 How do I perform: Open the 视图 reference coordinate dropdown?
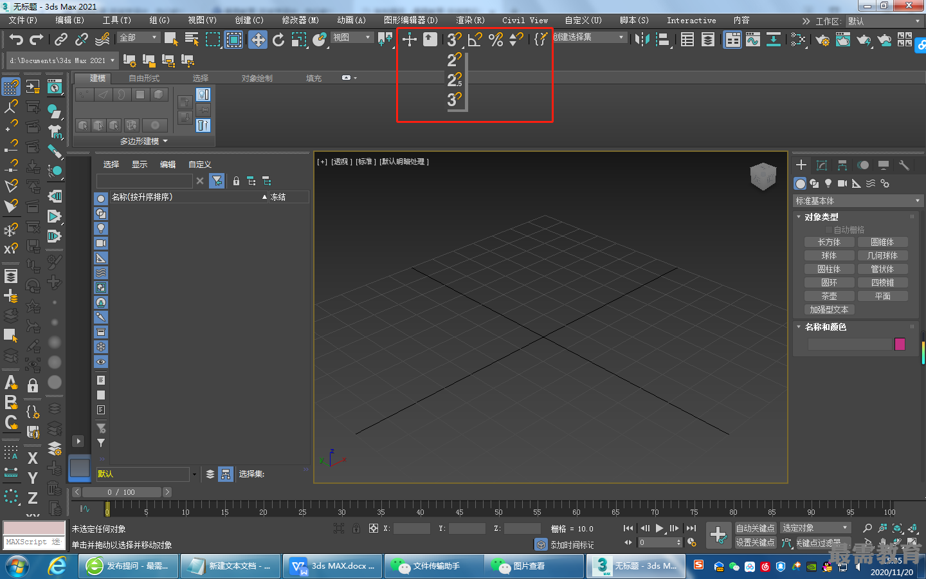[x=352, y=38]
